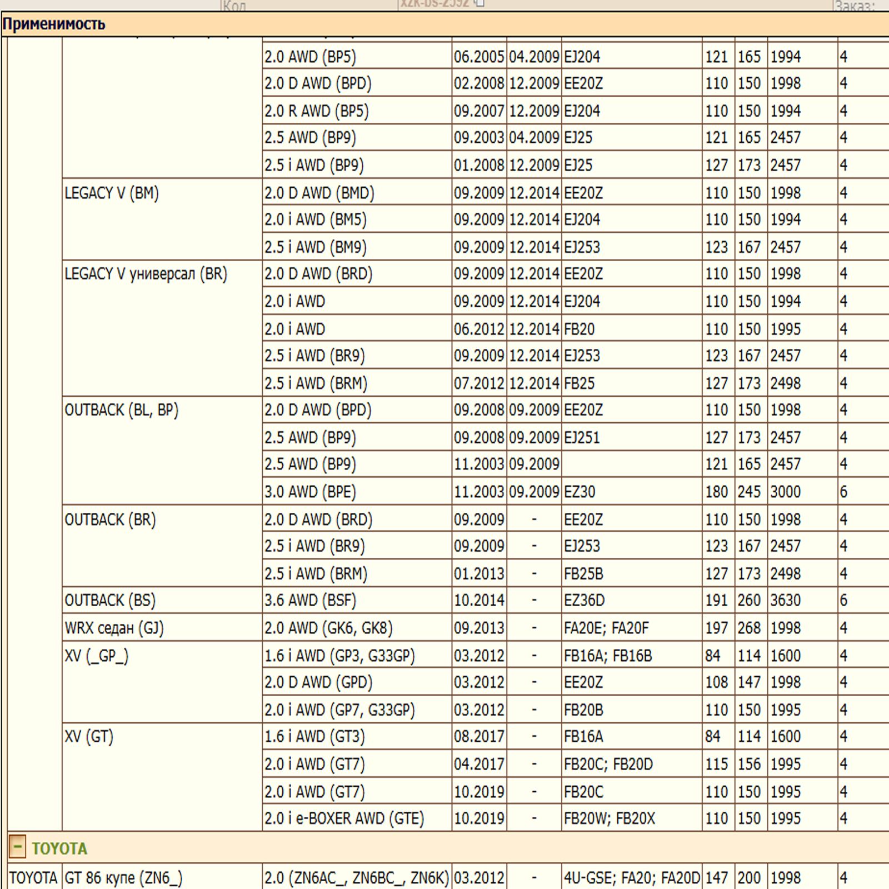Image resolution: width=889 pixels, height=889 pixels.
Task: Click the EZ36D engine code cell
Action: coord(584,600)
